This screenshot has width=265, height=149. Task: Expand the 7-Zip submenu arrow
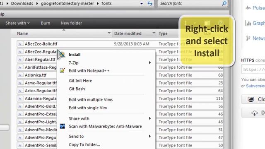[x=150, y=62]
